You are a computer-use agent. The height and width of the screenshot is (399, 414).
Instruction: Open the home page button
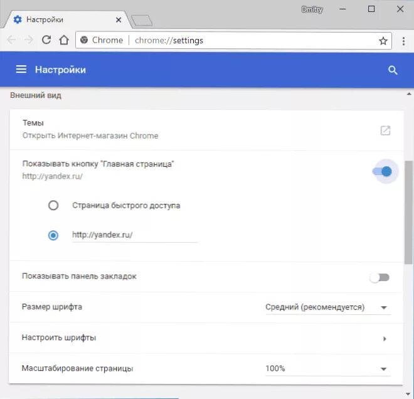click(x=63, y=40)
